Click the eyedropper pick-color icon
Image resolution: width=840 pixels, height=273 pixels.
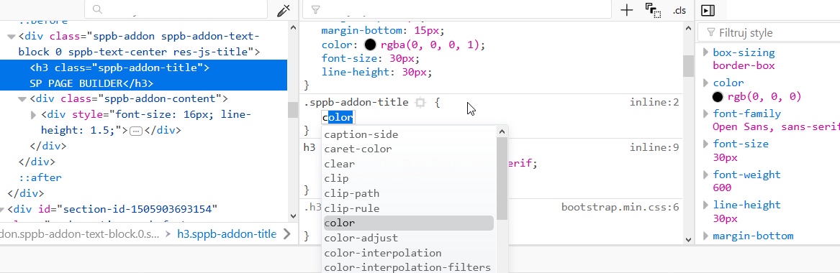click(x=284, y=10)
